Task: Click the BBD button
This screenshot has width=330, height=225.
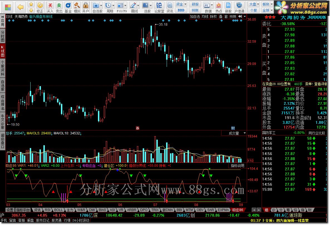Action: coord(181,10)
